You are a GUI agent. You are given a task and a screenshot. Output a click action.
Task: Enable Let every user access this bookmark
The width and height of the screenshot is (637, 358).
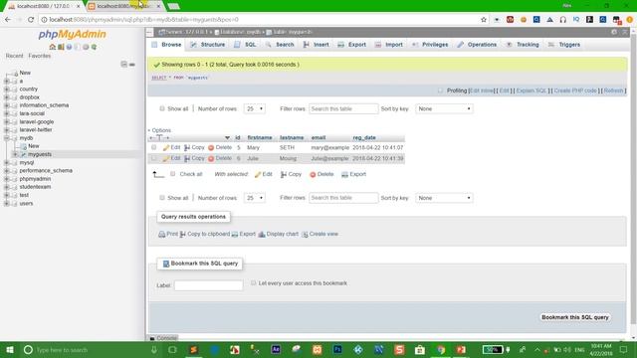[254, 282]
